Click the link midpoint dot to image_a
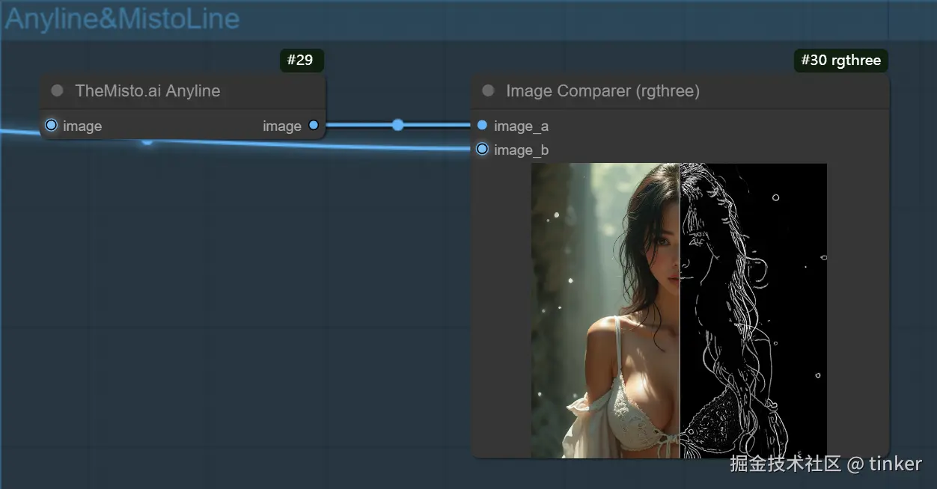 tap(398, 125)
